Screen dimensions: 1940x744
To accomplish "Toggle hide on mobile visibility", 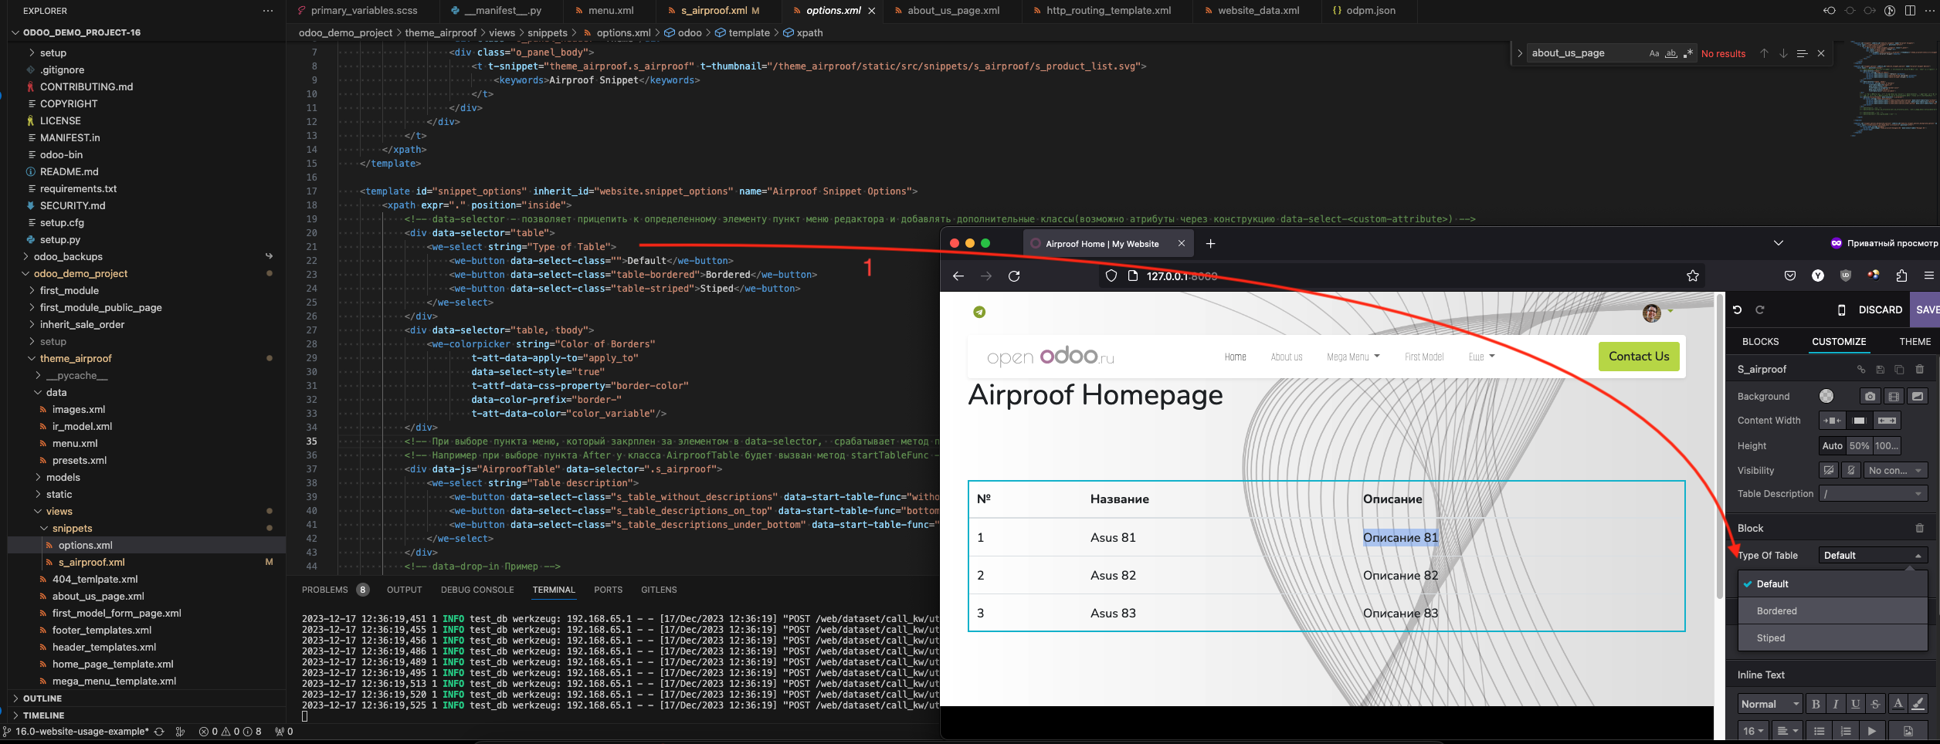I will [x=1850, y=470].
